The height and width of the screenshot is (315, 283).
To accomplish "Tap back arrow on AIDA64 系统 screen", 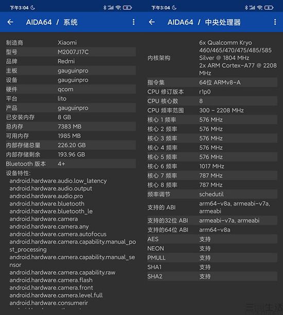I will [10, 22].
